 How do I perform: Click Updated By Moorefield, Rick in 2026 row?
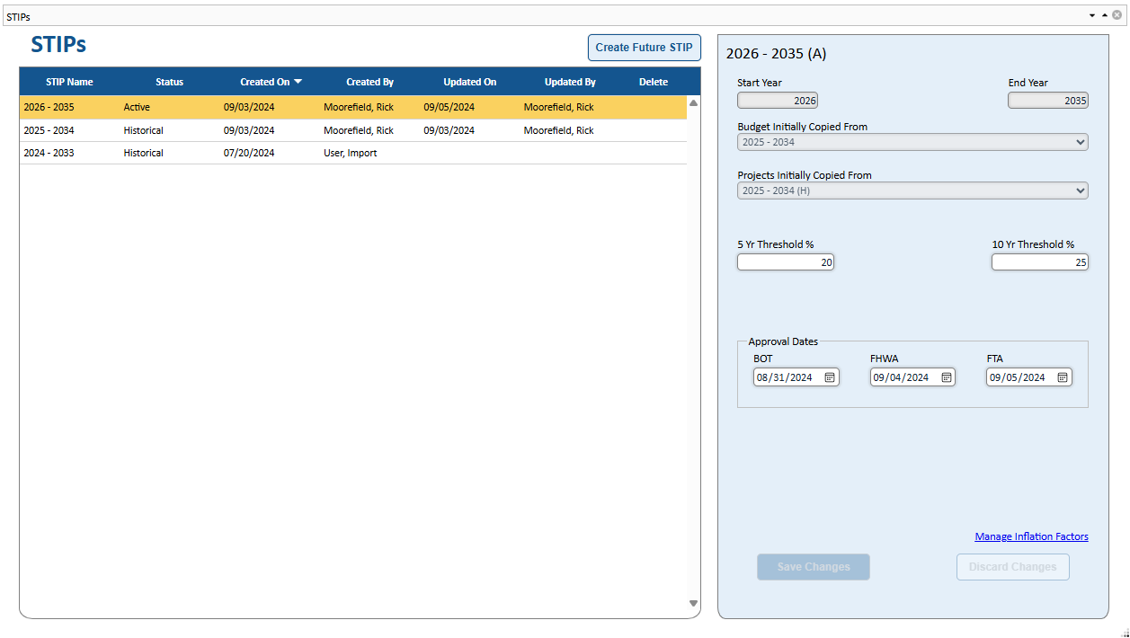559,107
